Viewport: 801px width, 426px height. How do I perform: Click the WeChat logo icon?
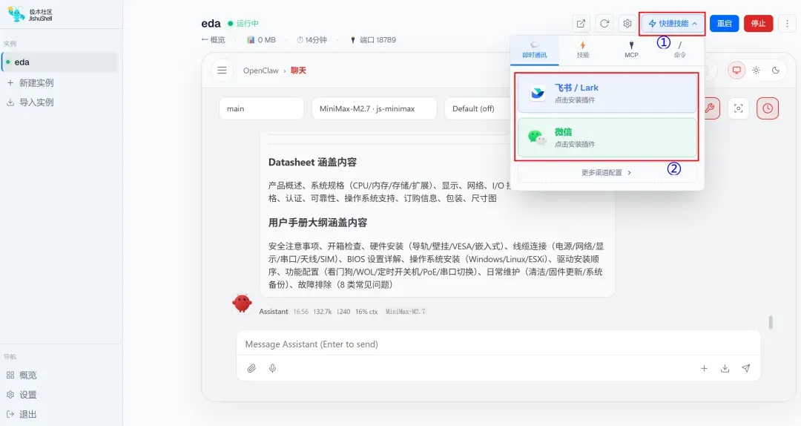(x=537, y=137)
